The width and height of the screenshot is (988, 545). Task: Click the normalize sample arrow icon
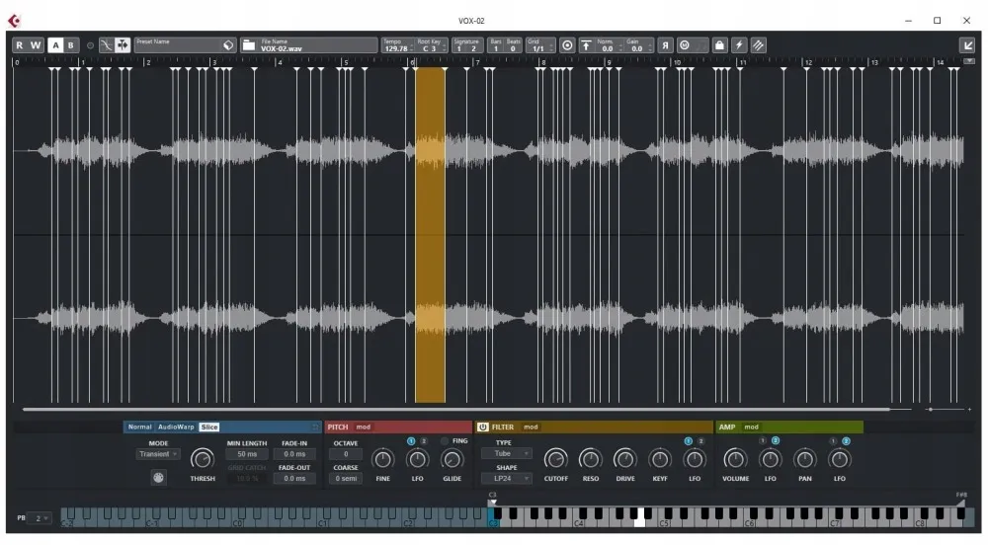click(586, 45)
